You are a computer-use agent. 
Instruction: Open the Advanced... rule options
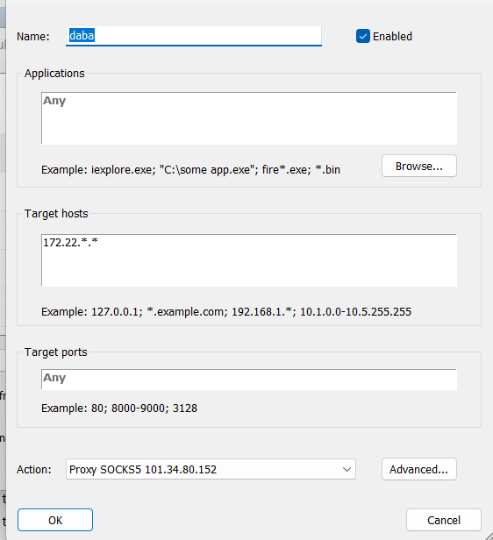click(419, 469)
